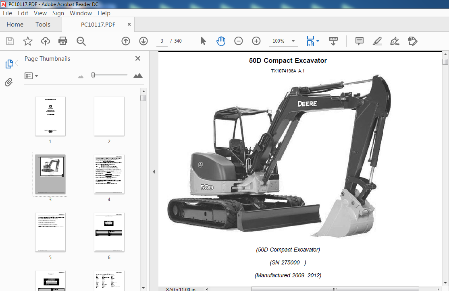The height and width of the screenshot is (291, 449).
Task: Go to next page arrow
Action: coord(143,41)
